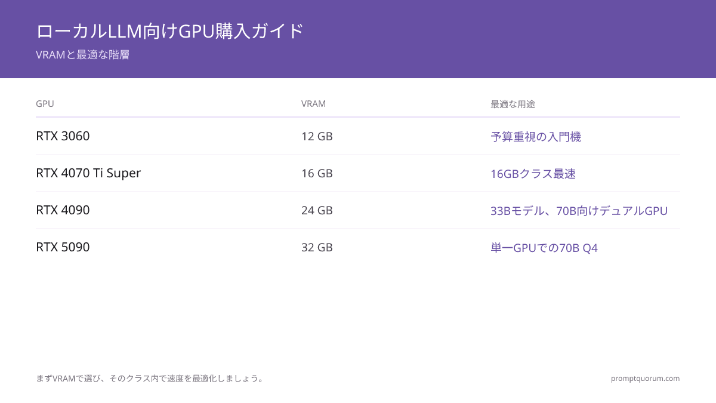Click 33Bモデル、70B向けデュアルGPU text
The width and height of the screenshot is (716, 403).
579,211
